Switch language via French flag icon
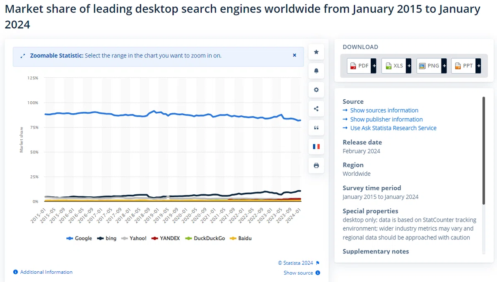497x282 pixels. point(316,146)
